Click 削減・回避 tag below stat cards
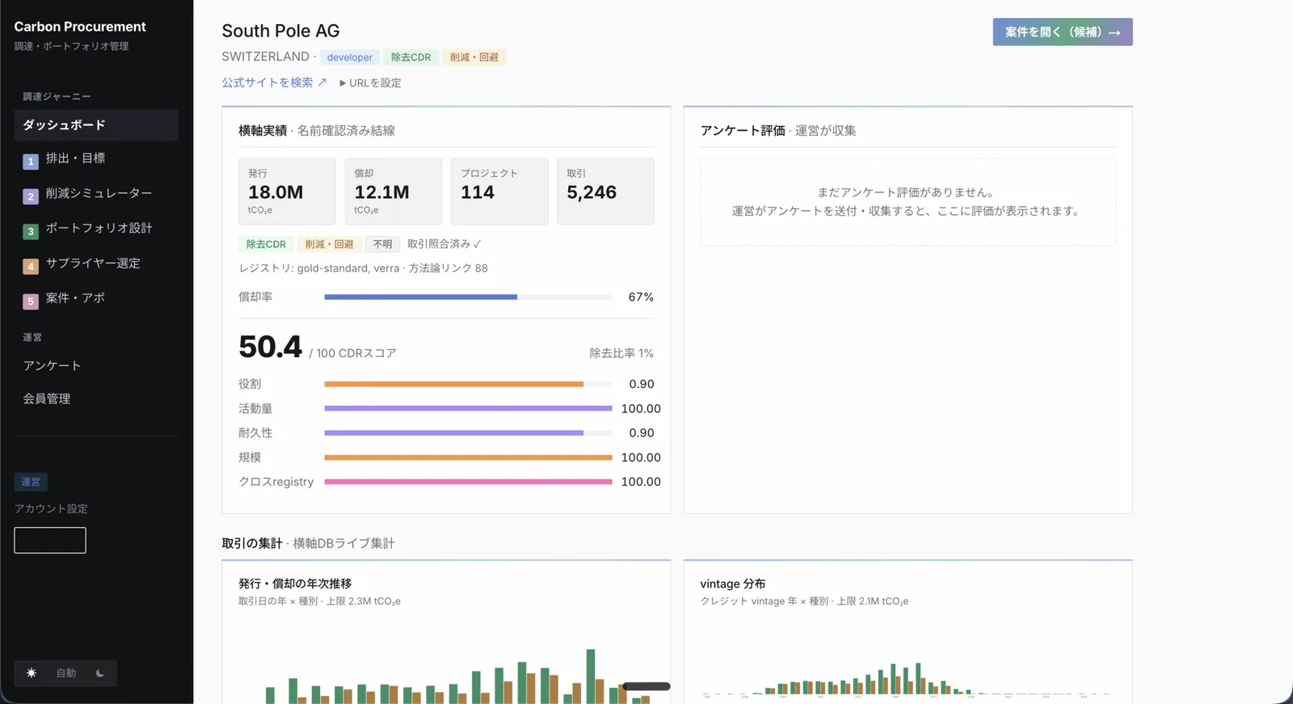 (x=329, y=244)
